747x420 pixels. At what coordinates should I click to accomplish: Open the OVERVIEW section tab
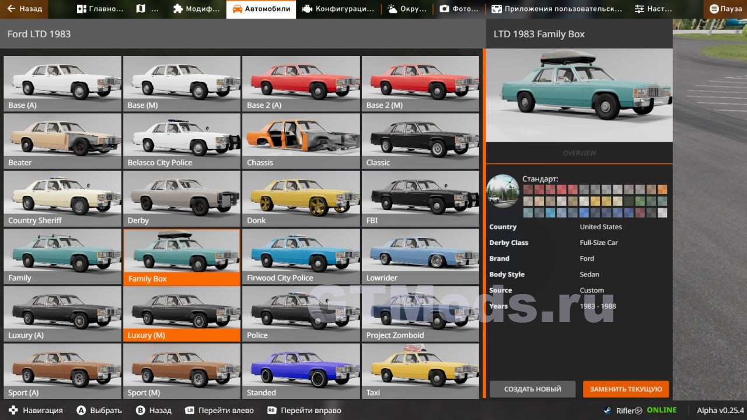point(579,153)
